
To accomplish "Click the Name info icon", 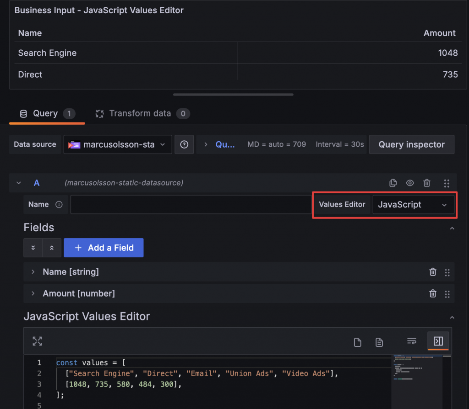I will tap(59, 205).
